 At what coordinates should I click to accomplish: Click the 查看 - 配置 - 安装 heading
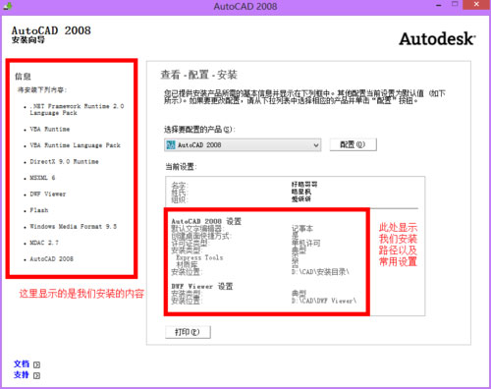point(198,75)
